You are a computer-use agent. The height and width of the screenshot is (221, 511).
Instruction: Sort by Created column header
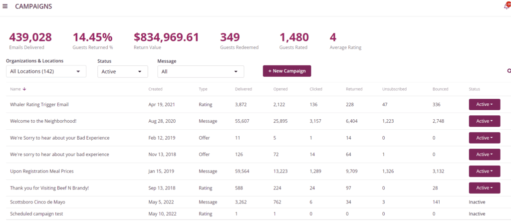(x=155, y=89)
